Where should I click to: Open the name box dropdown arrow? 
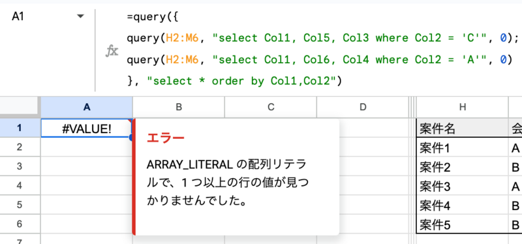[x=80, y=16]
